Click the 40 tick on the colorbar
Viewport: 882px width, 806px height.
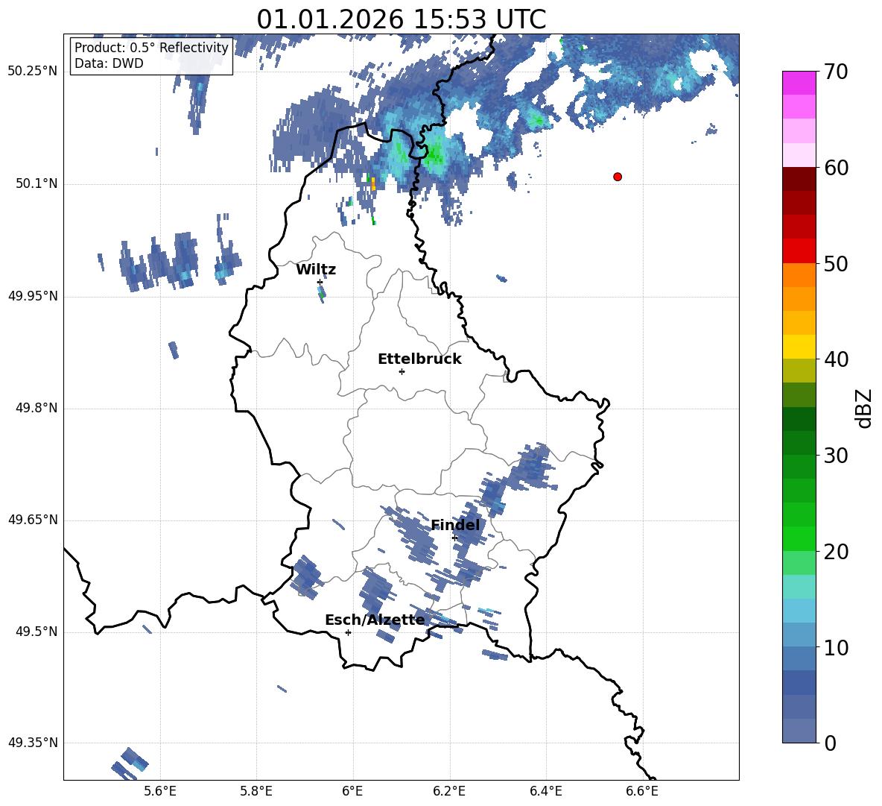pyautogui.click(x=835, y=359)
